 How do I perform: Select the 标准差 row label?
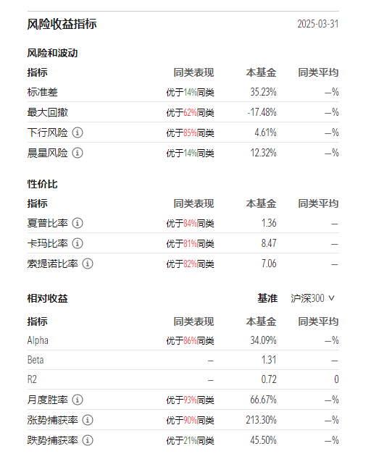(42, 92)
